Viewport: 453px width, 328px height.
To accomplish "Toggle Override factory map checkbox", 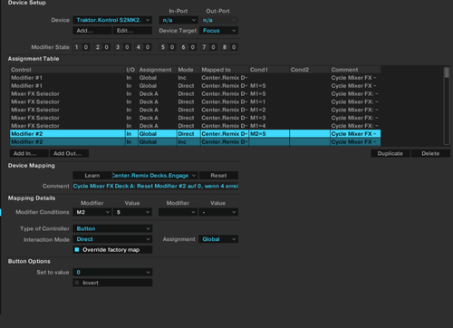I will [x=77, y=249].
